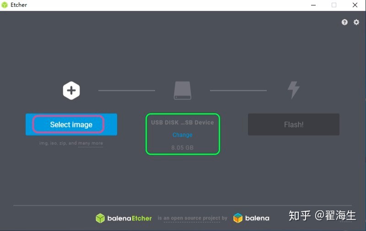Click the Select image button

(x=71, y=124)
